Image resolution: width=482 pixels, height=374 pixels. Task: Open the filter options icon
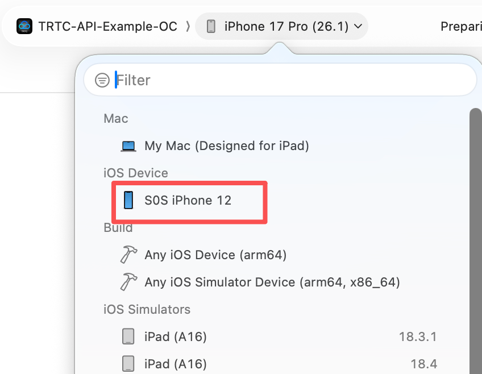point(102,80)
